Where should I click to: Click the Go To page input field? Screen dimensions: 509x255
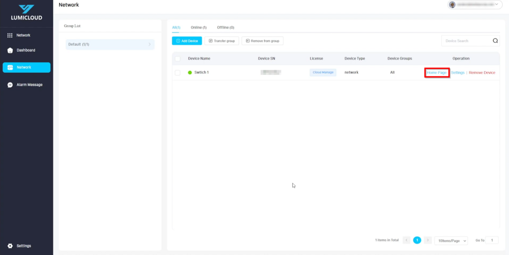pos(492,240)
